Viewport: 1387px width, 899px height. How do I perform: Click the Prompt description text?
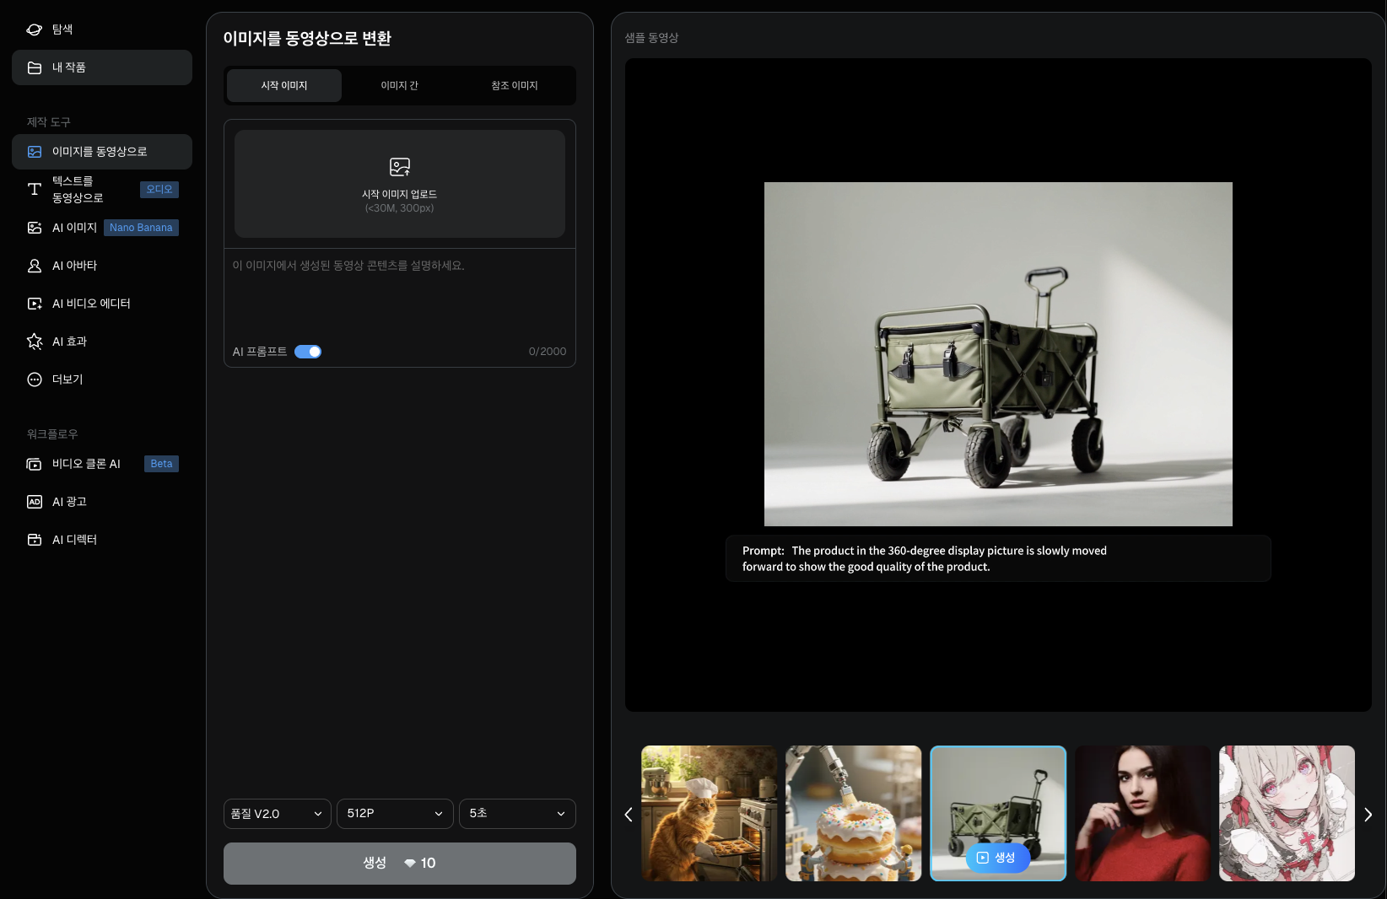[x=925, y=558]
